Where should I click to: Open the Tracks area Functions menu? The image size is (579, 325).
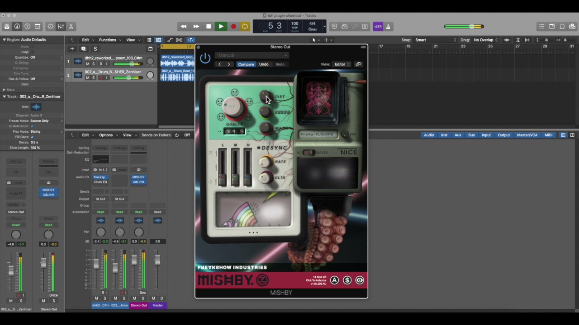[110, 40]
